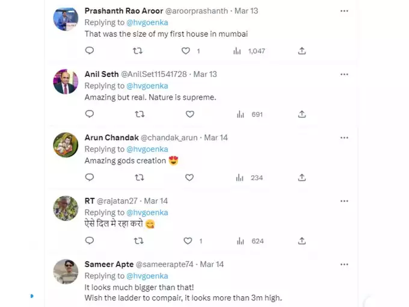
Task: Retweet Prashanth Rao Aroor's reply
Action: [x=138, y=51]
